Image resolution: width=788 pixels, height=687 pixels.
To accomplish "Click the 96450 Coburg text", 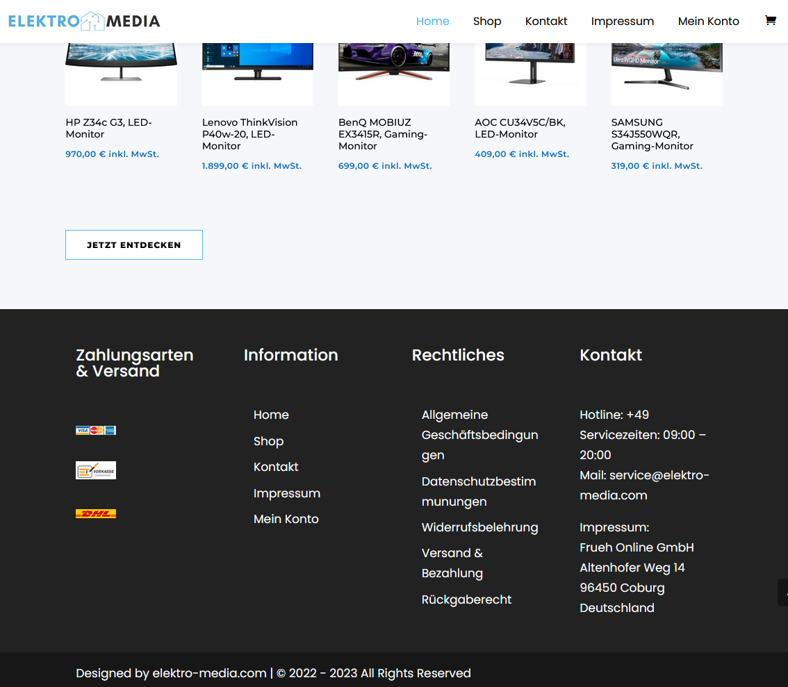I will [x=622, y=588].
